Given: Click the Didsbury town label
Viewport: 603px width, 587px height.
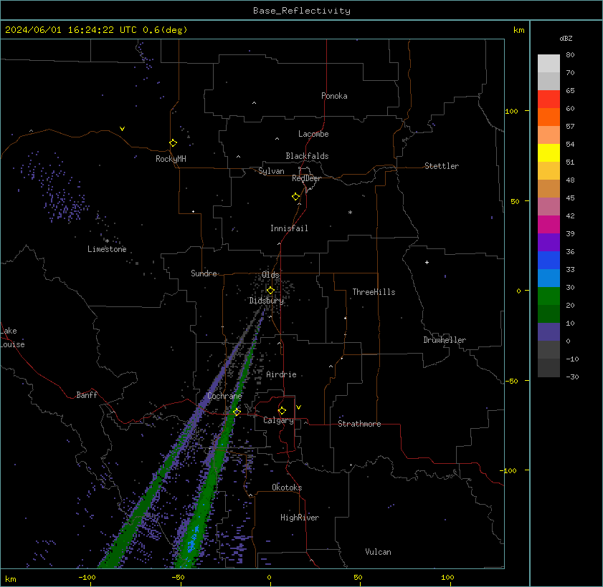Looking at the screenshot, I should coord(267,301).
